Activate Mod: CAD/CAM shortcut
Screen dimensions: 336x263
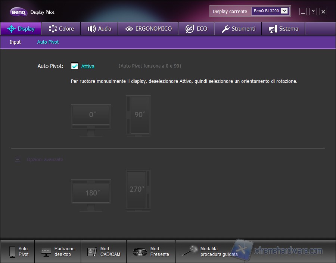(104, 251)
